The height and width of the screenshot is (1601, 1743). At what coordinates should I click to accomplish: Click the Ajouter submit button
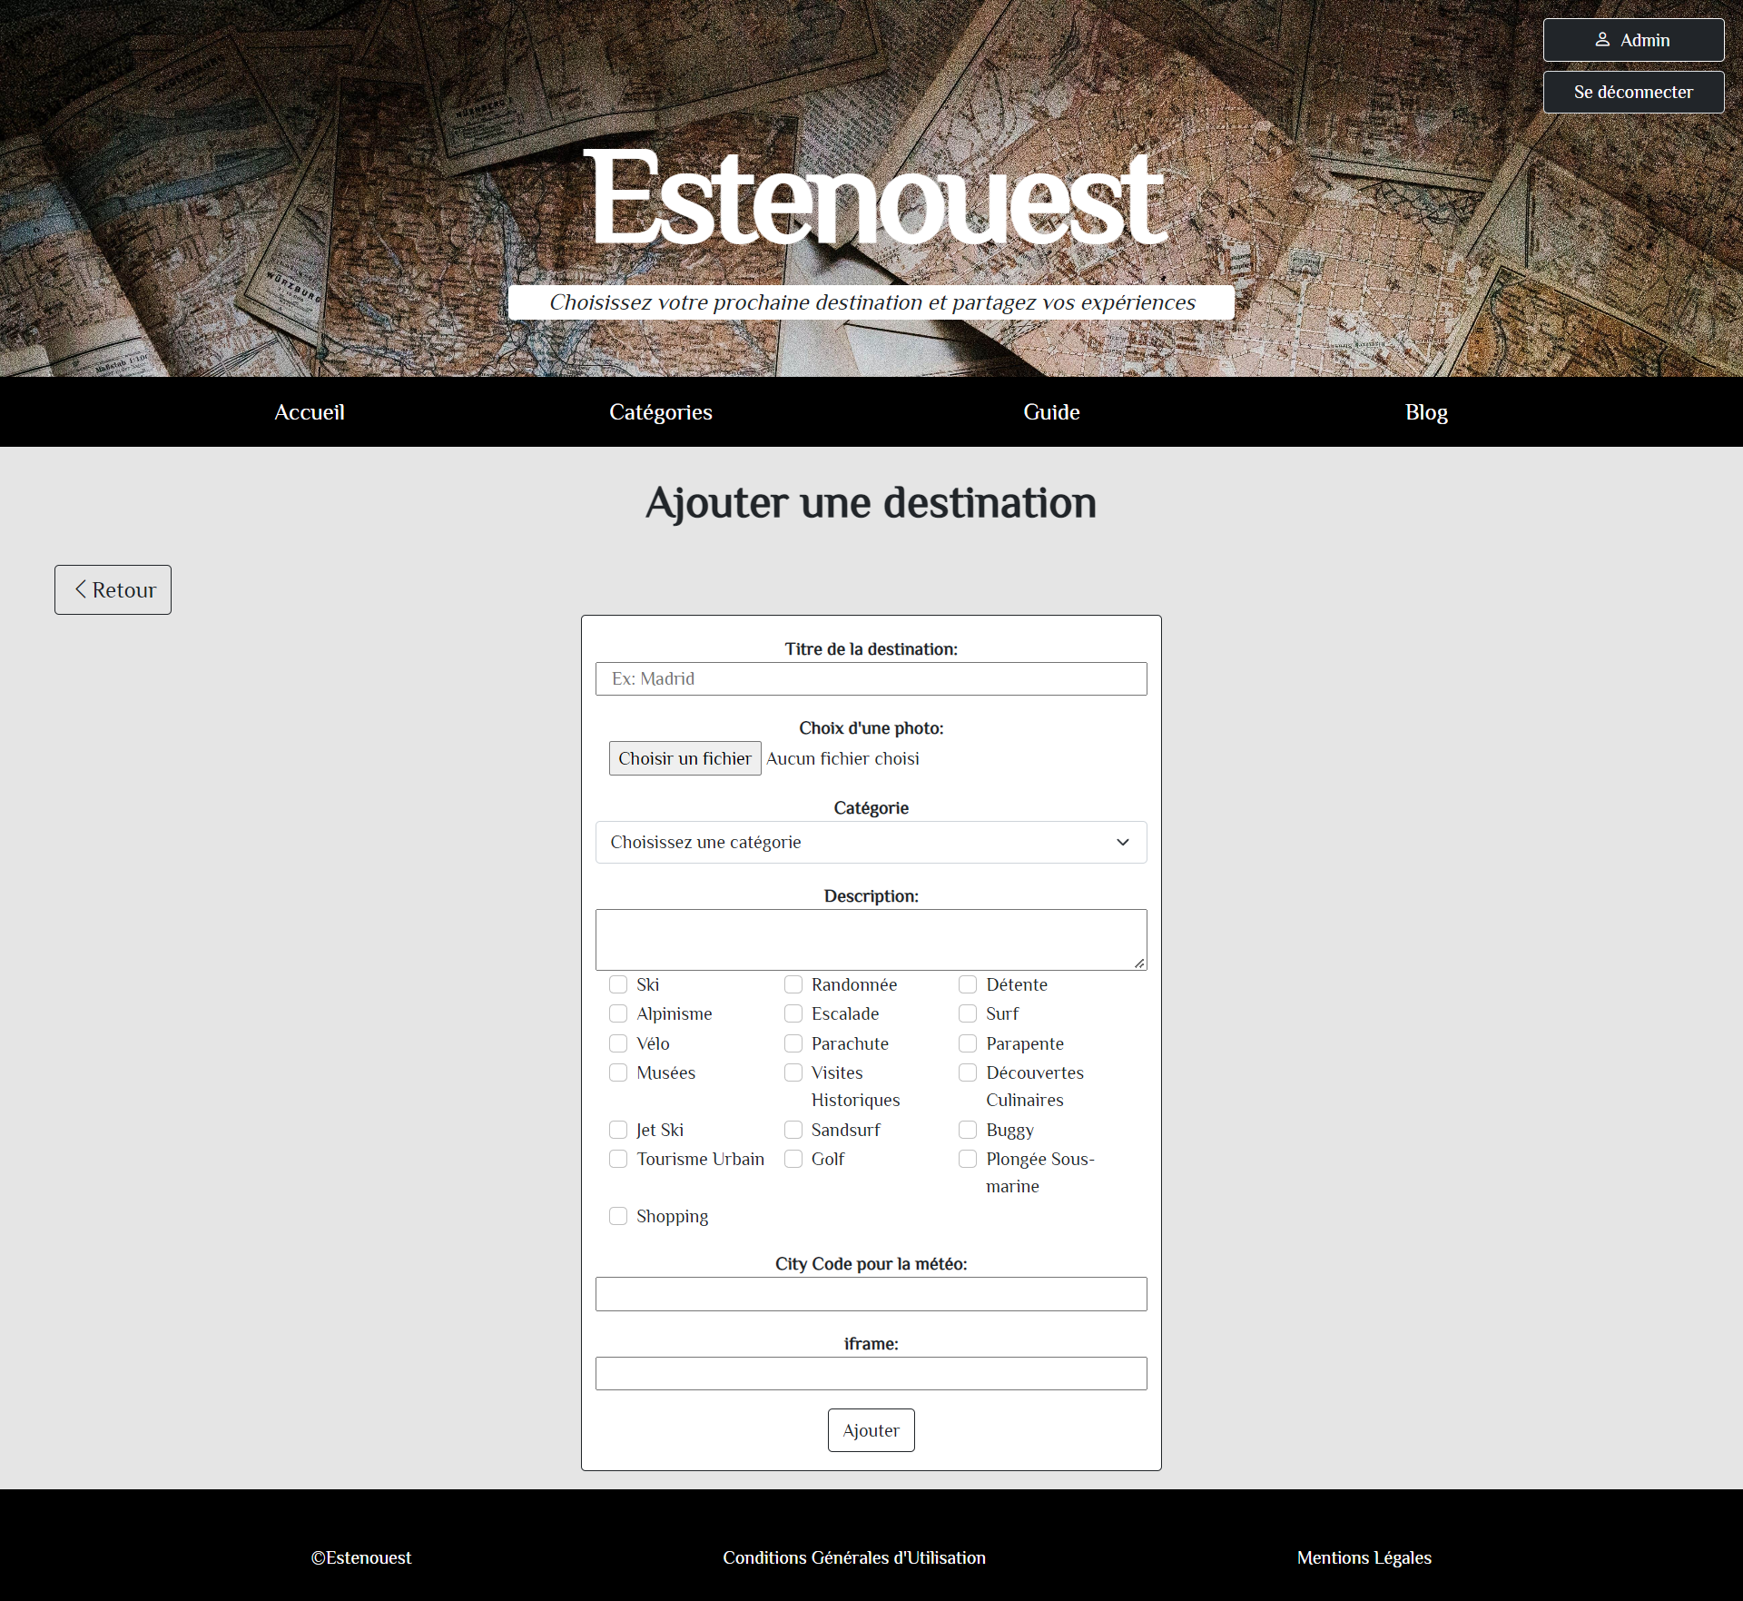(871, 1429)
